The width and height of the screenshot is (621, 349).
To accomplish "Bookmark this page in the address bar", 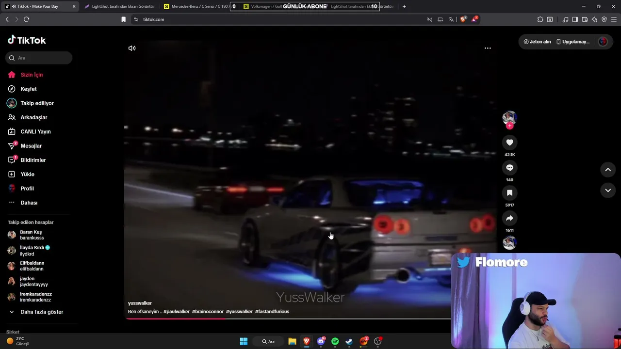I will pos(123,19).
